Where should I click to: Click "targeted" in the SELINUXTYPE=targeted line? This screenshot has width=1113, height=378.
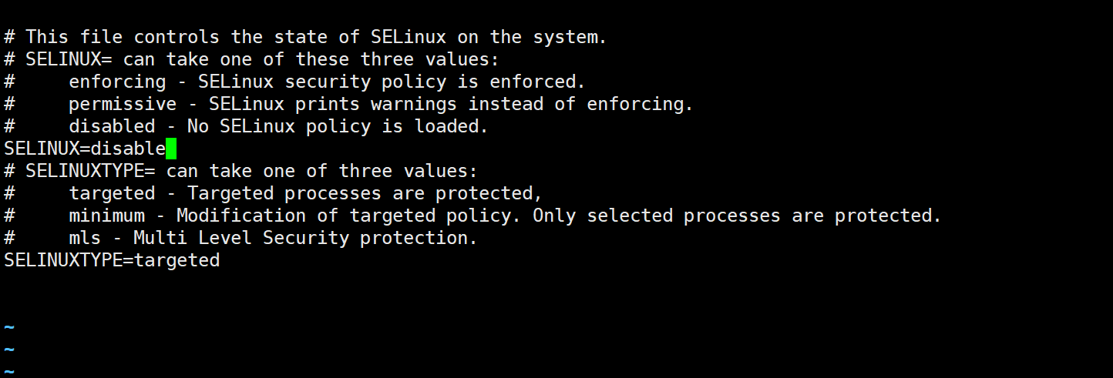[x=177, y=260]
